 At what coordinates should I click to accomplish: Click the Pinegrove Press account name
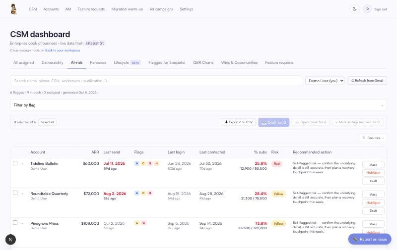44,223
